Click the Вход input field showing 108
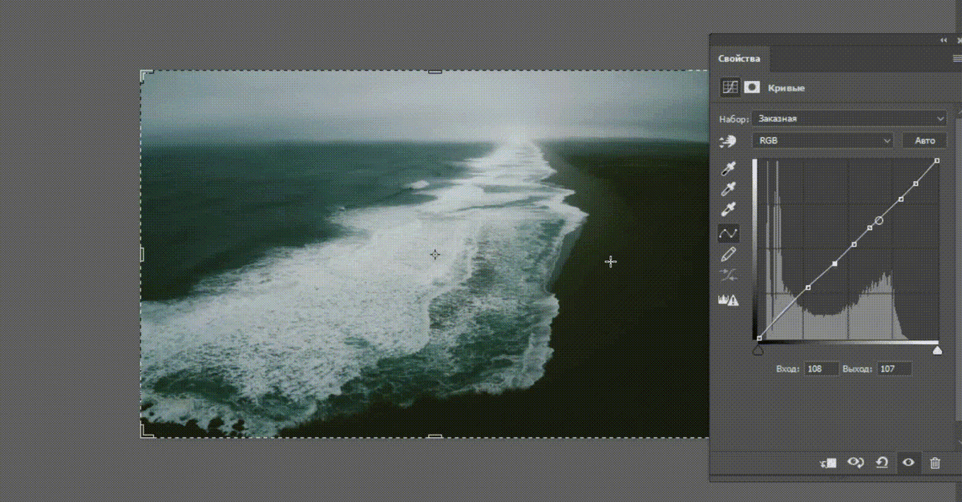Viewport: 962px width, 502px height. (x=822, y=369)
